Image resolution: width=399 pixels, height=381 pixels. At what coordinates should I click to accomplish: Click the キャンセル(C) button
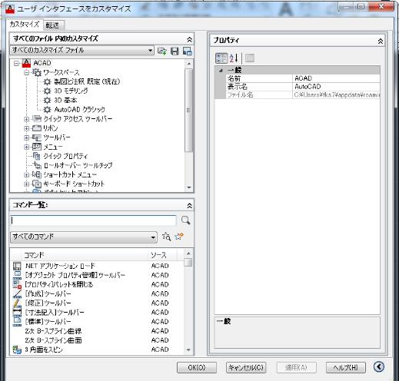246,367
